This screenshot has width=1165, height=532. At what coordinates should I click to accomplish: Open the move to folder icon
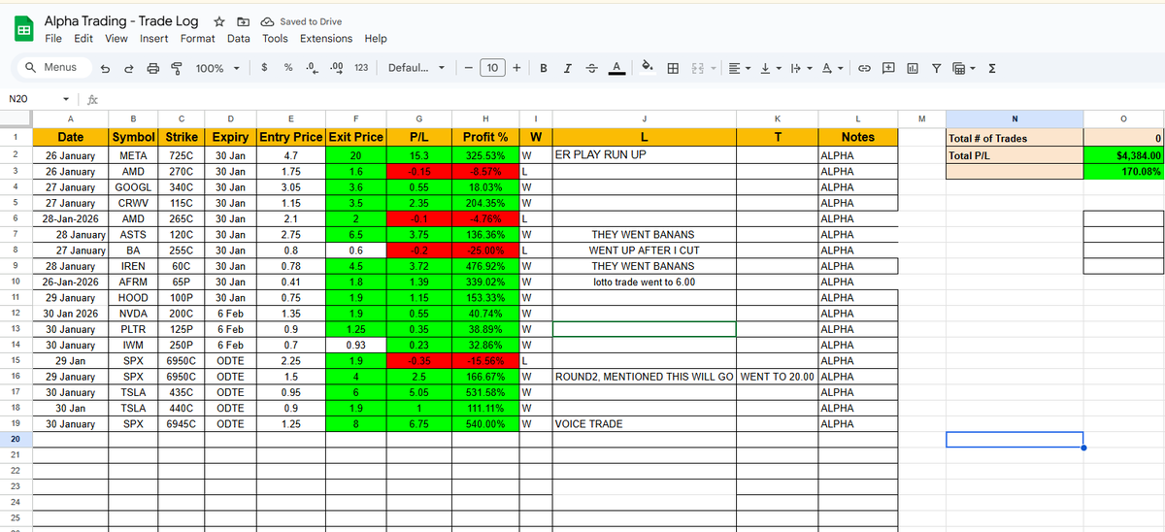[x=243, y=21]
